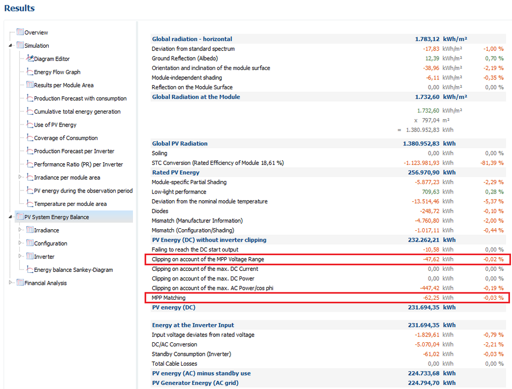Open the Overview results page
Viewport: 512px width, 389px height.
point(36,33)
